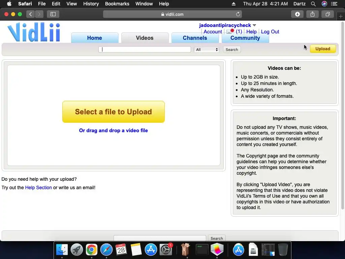345x259 pixels.
Task: Click Or drag and drop a video file
Action: pos(114,131)
